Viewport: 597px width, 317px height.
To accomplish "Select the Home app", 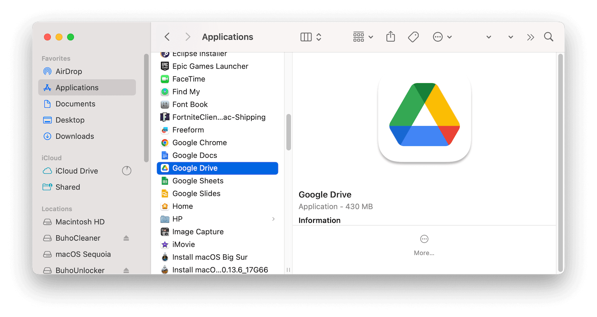I will (218, 206).
